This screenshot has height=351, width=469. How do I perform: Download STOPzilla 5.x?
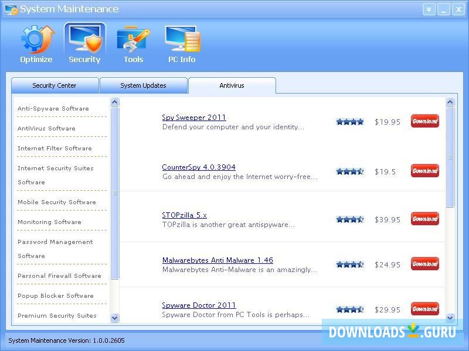click(424, 219)
